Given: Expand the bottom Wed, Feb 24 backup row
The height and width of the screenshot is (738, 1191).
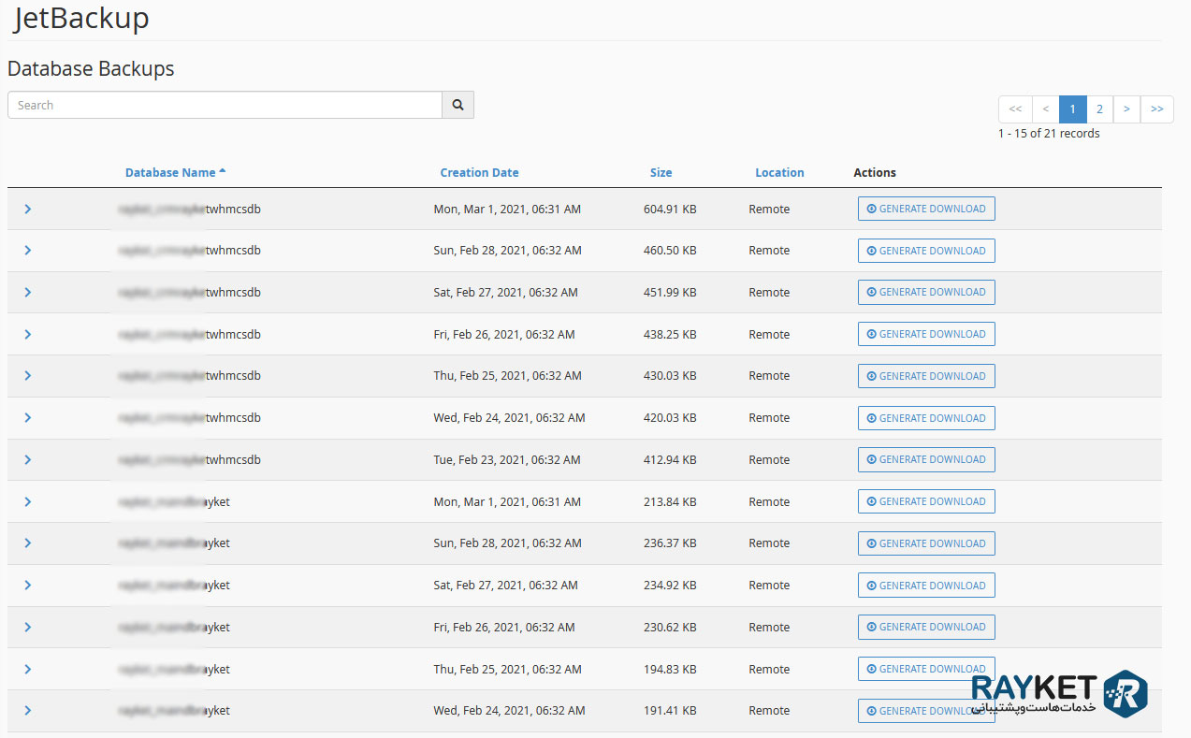Looking at the screenshot, I should pos(27,710).
